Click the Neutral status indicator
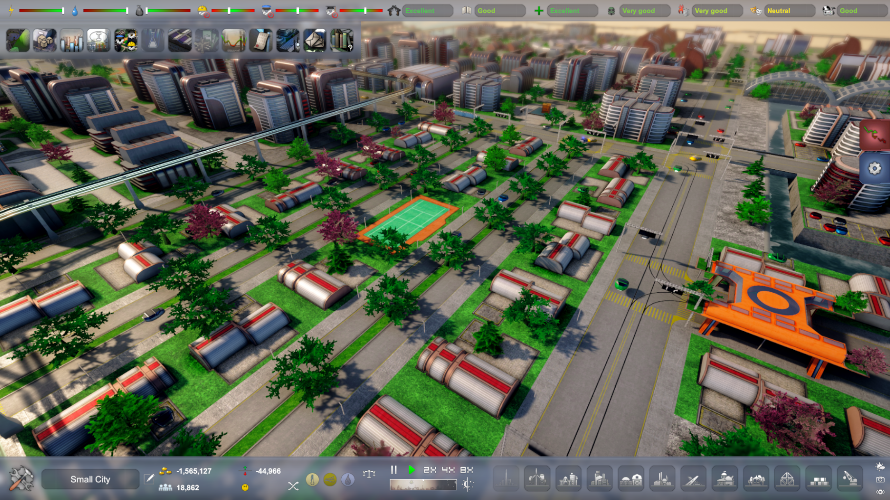The image size is (890, 500). (x=789, y=10)
